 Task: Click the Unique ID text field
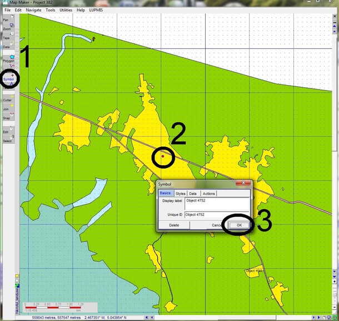(217, 214)
